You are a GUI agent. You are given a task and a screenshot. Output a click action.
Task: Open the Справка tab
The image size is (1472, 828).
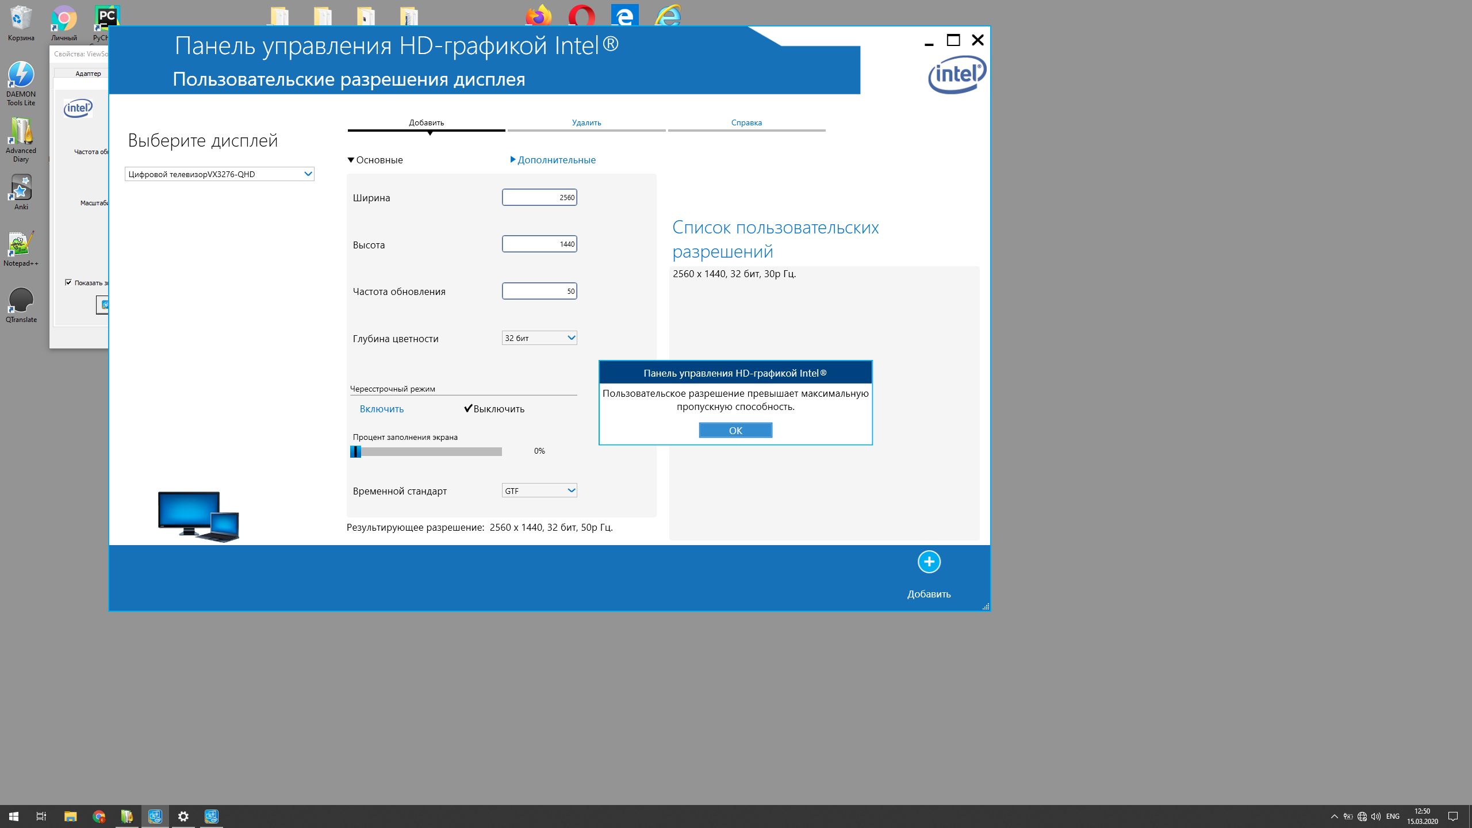746,123
